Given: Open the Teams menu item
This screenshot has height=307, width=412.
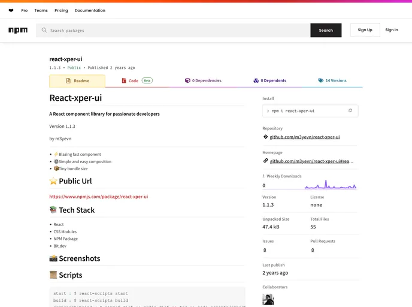Looking at the screenshot, I should [x=41, y=11].
